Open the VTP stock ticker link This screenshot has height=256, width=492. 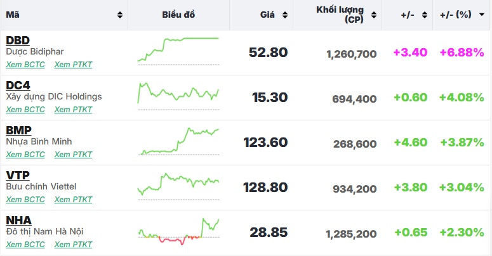pyautogui.click(x=18, y=176)
